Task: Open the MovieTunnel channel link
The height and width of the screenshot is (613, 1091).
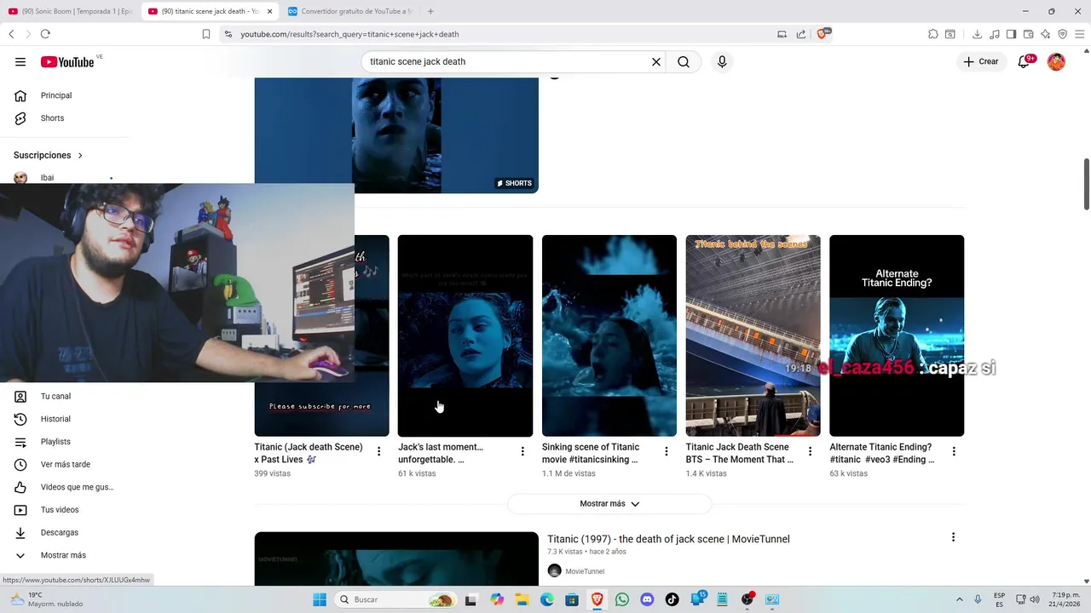Action: (585, 571)
